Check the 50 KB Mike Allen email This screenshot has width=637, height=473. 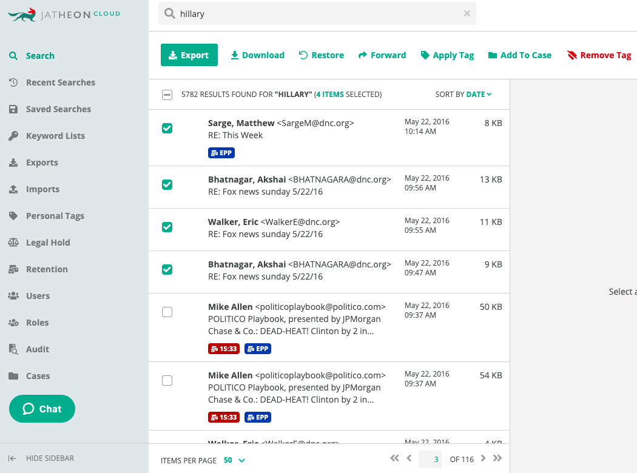click(x=167, y=312)
